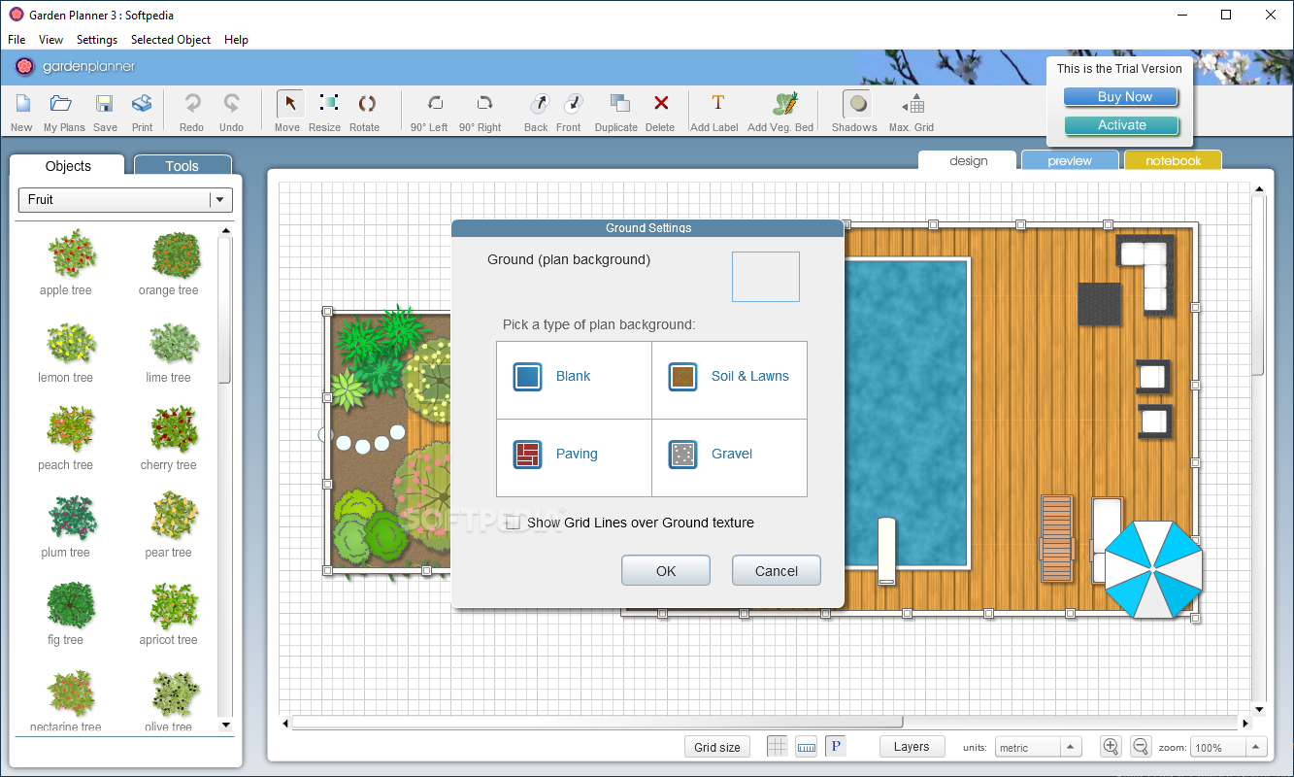Click Cancel in Ground Settings
The width and height of the screenshot is (1294, 777).
777,571
